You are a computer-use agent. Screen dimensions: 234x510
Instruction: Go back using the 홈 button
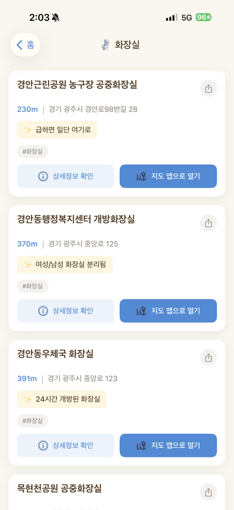[x=25, y=44]
